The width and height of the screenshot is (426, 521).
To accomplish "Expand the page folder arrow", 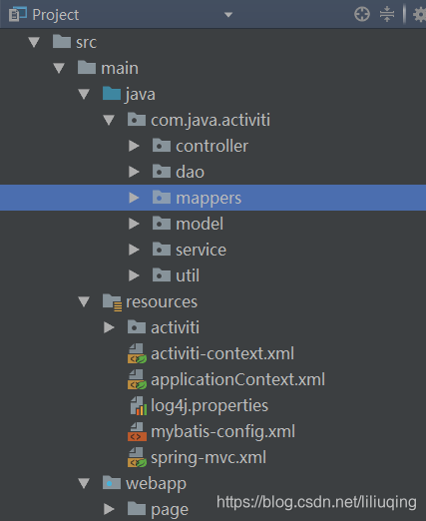I will [x=109, y=509].
